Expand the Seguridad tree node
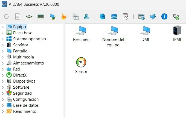 tap(3, 93)
